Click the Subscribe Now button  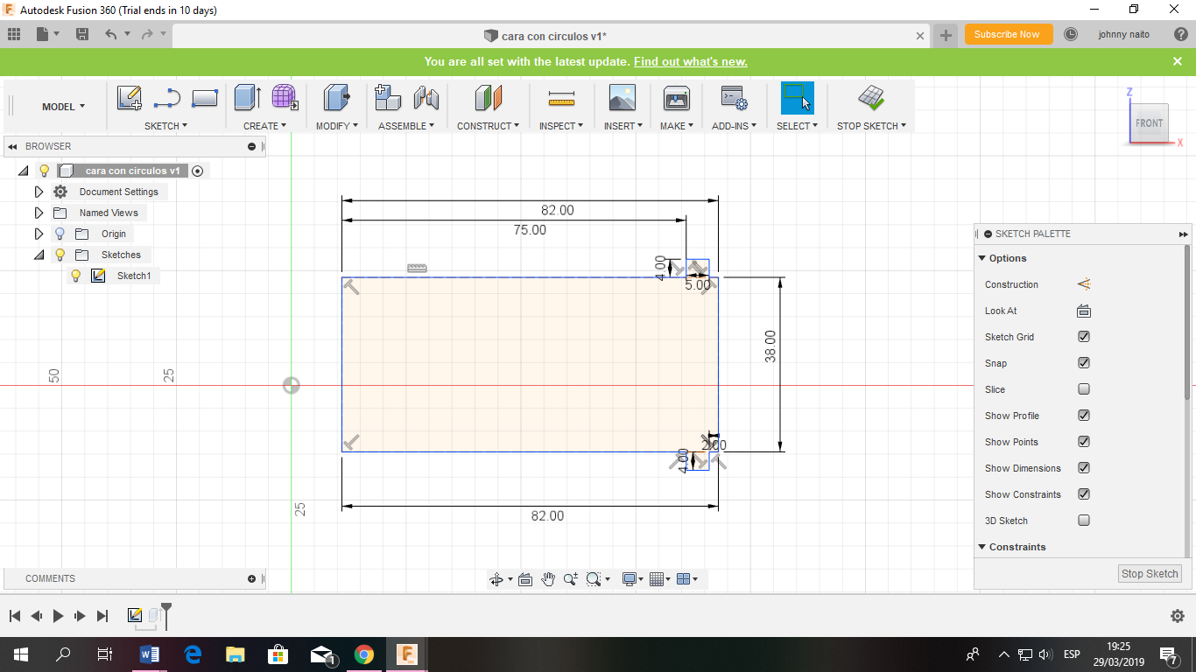click(1008, 34)
